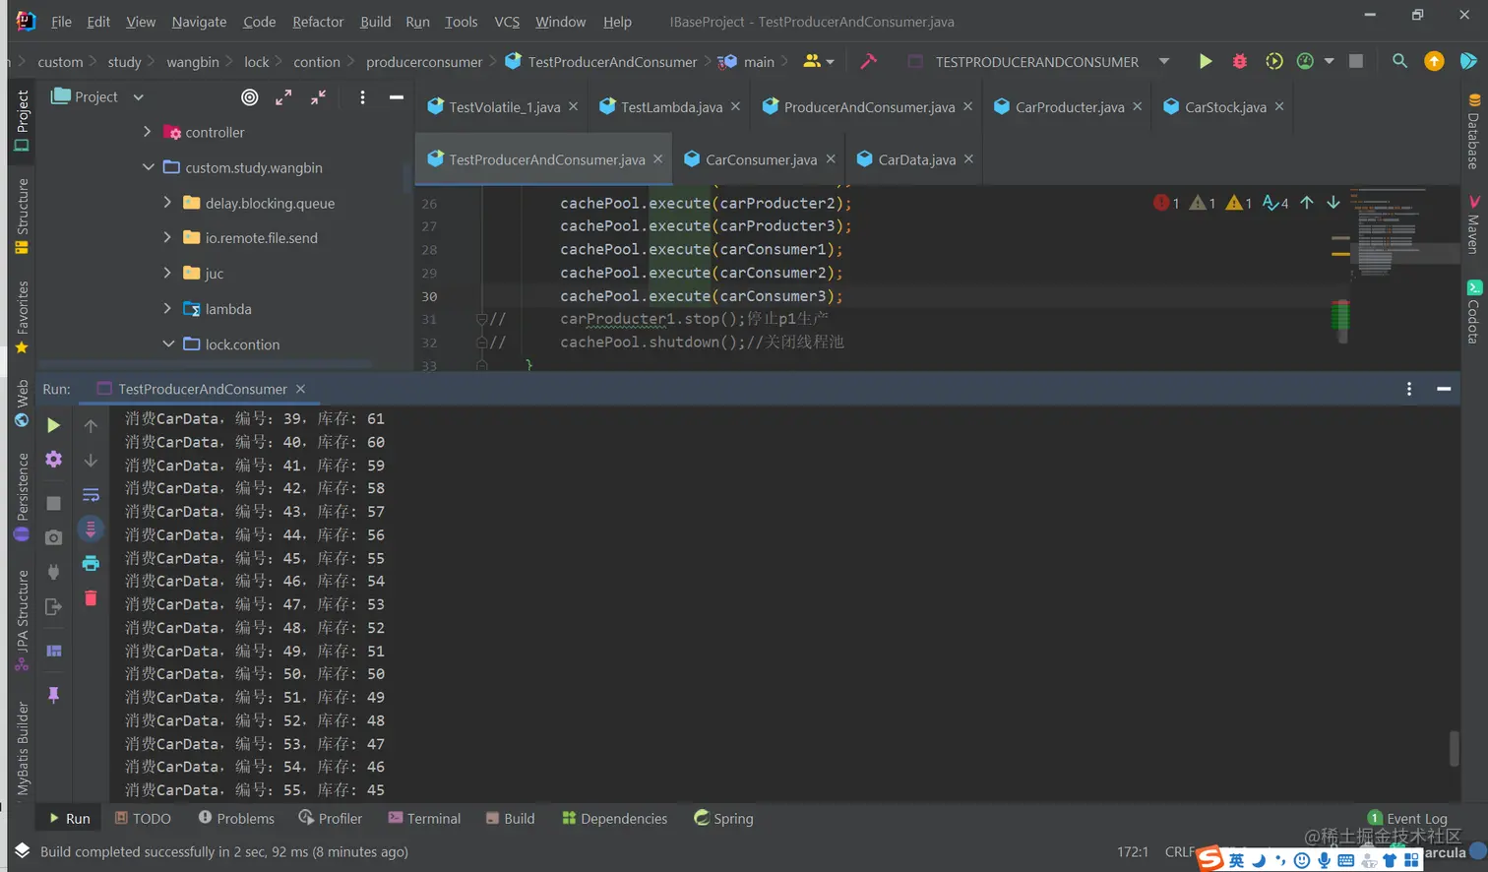Open the Refactor menu

[x=318, y=22]
